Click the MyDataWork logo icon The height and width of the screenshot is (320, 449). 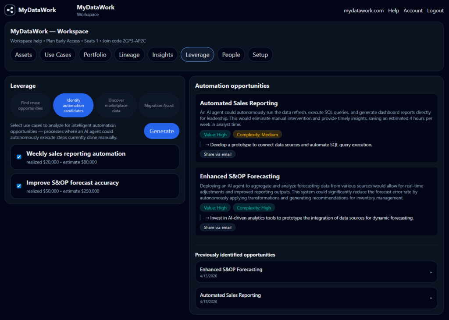[x=10, y=10]
